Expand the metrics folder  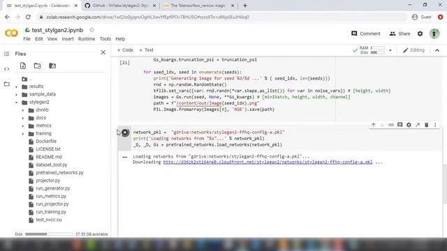pyautogui.click(x=23, y=125)
